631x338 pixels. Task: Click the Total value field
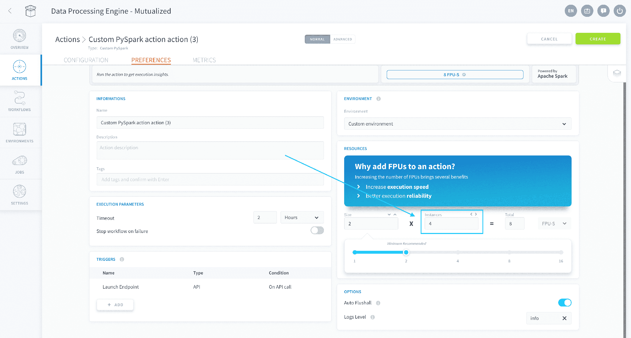(x=515, y=223)
